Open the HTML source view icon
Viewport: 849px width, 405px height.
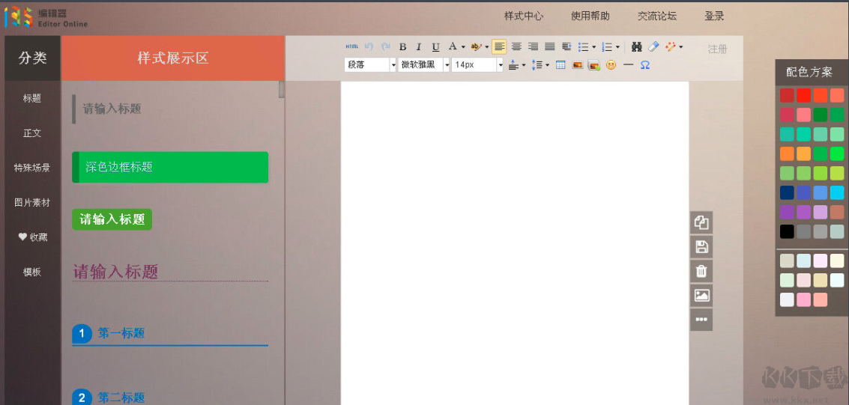(352, 47)
